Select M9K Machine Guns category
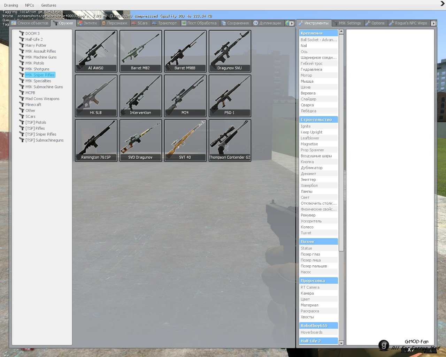This screenshot has width=446, height=357. tap(41, 57)
